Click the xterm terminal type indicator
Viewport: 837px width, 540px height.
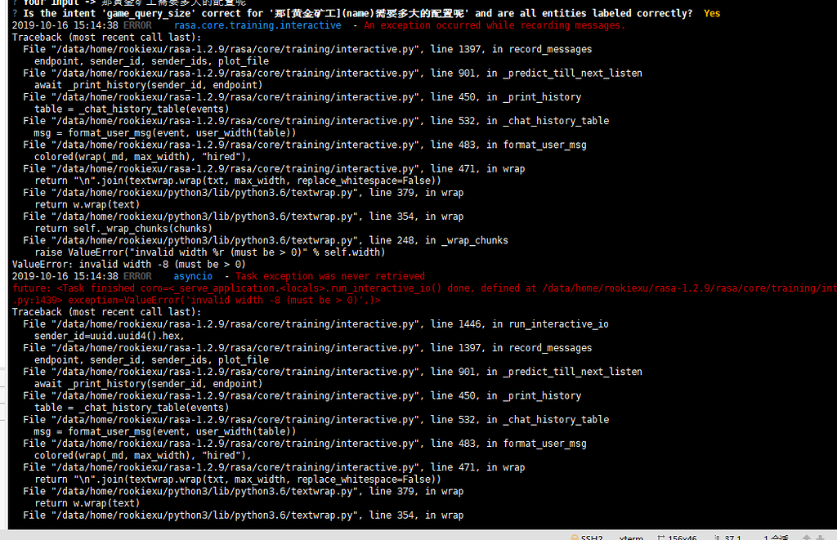click(x=630, y=537)
